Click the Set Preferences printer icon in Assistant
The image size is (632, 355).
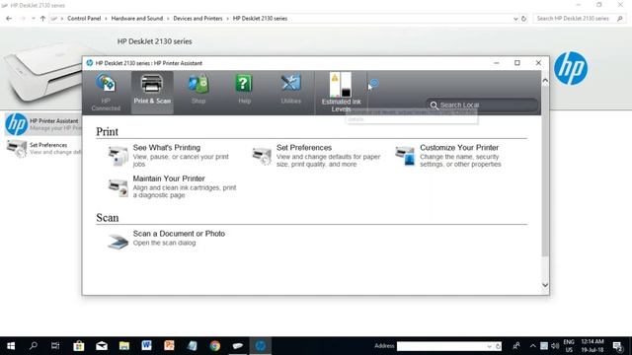(262, 156)
